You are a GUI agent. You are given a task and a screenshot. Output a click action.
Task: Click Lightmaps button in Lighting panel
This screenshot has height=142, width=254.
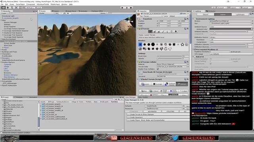240,15
